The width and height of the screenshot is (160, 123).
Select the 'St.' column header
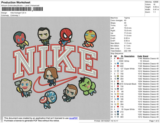(x=122, y=56)
